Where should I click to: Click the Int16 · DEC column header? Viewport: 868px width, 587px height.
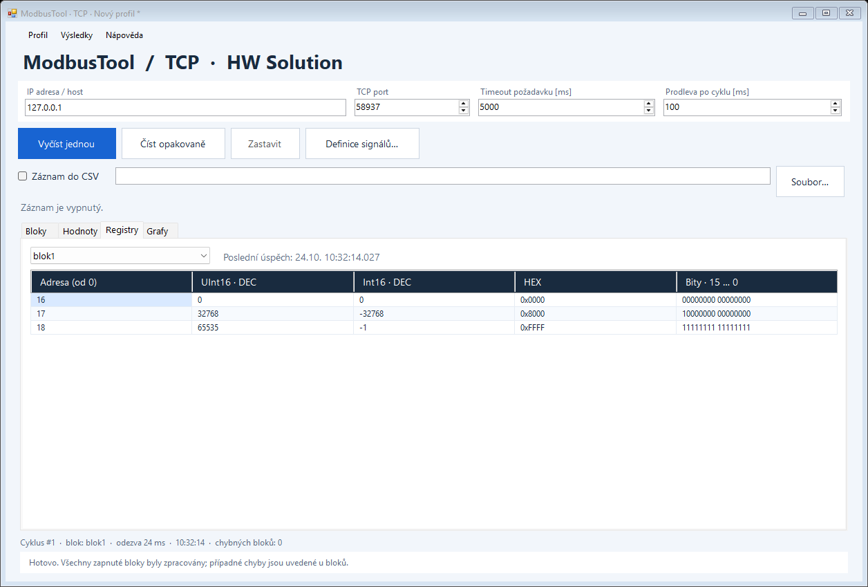coord(434,282)
